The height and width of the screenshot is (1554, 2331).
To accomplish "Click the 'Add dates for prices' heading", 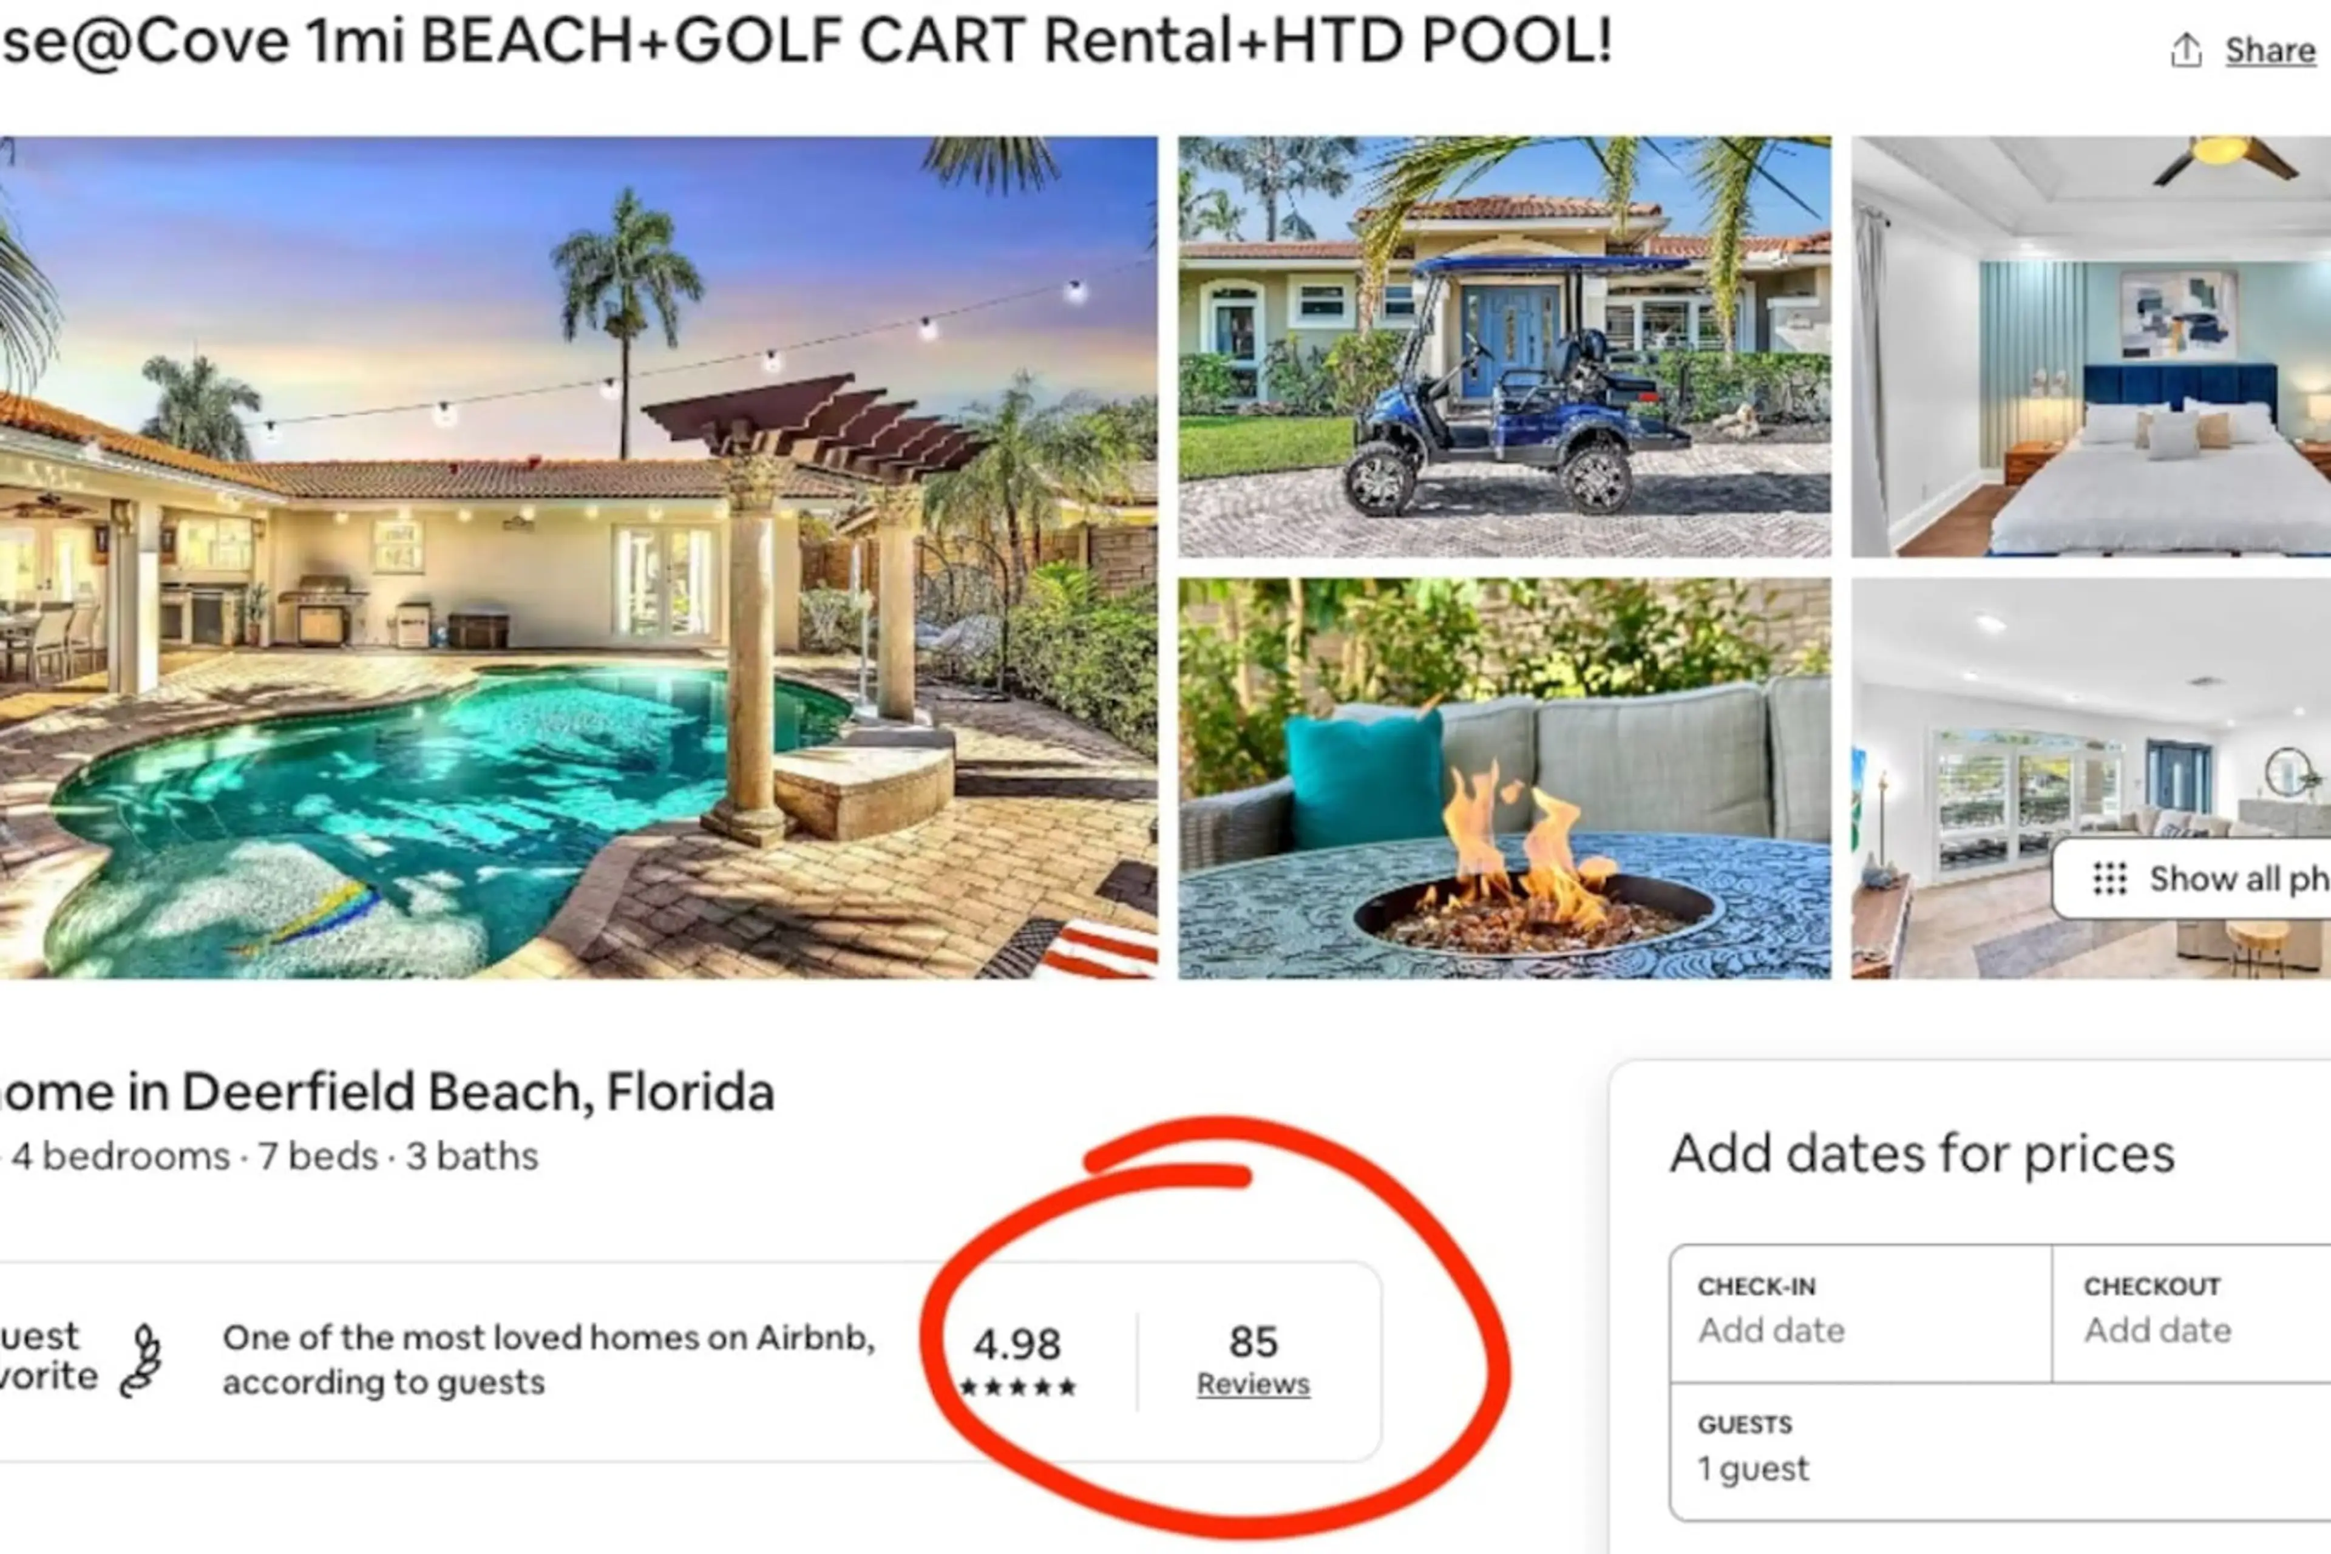I will pyautogui.click(x=1921, y=1153).
